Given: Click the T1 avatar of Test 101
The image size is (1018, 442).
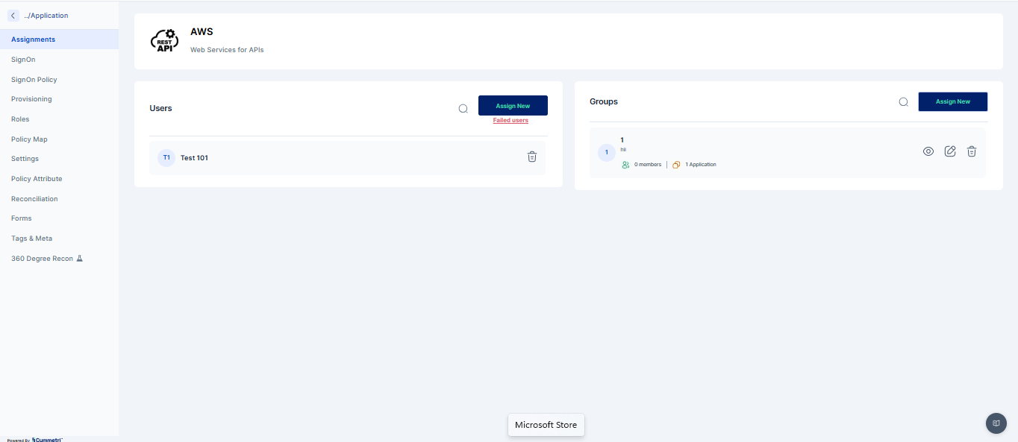Looking at the screenshot, I should coord(166,158).
